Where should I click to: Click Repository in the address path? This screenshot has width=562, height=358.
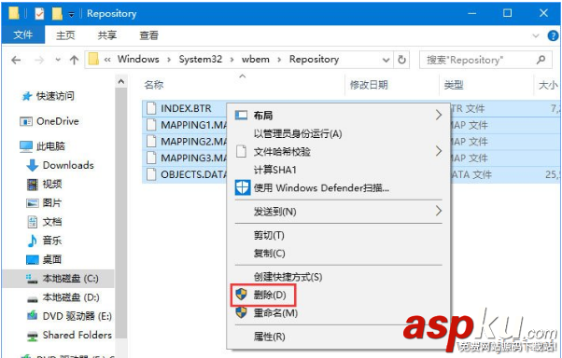pyautogui.click(x=314, y=59)
